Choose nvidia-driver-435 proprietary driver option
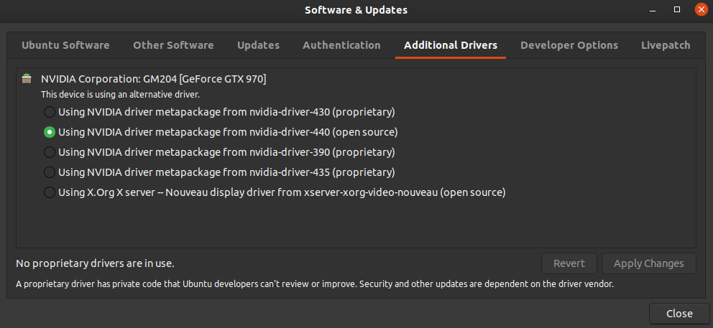713x328 pixels. [x=50, y=172]
